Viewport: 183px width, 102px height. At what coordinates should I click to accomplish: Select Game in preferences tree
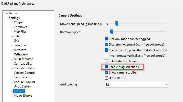(13, 13)
